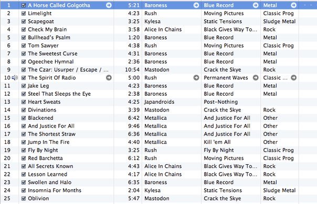Toggle the Fly By Night track checkbox
Image resolution: width=317 pixels, height=204 pixels.
pos(24,150)
